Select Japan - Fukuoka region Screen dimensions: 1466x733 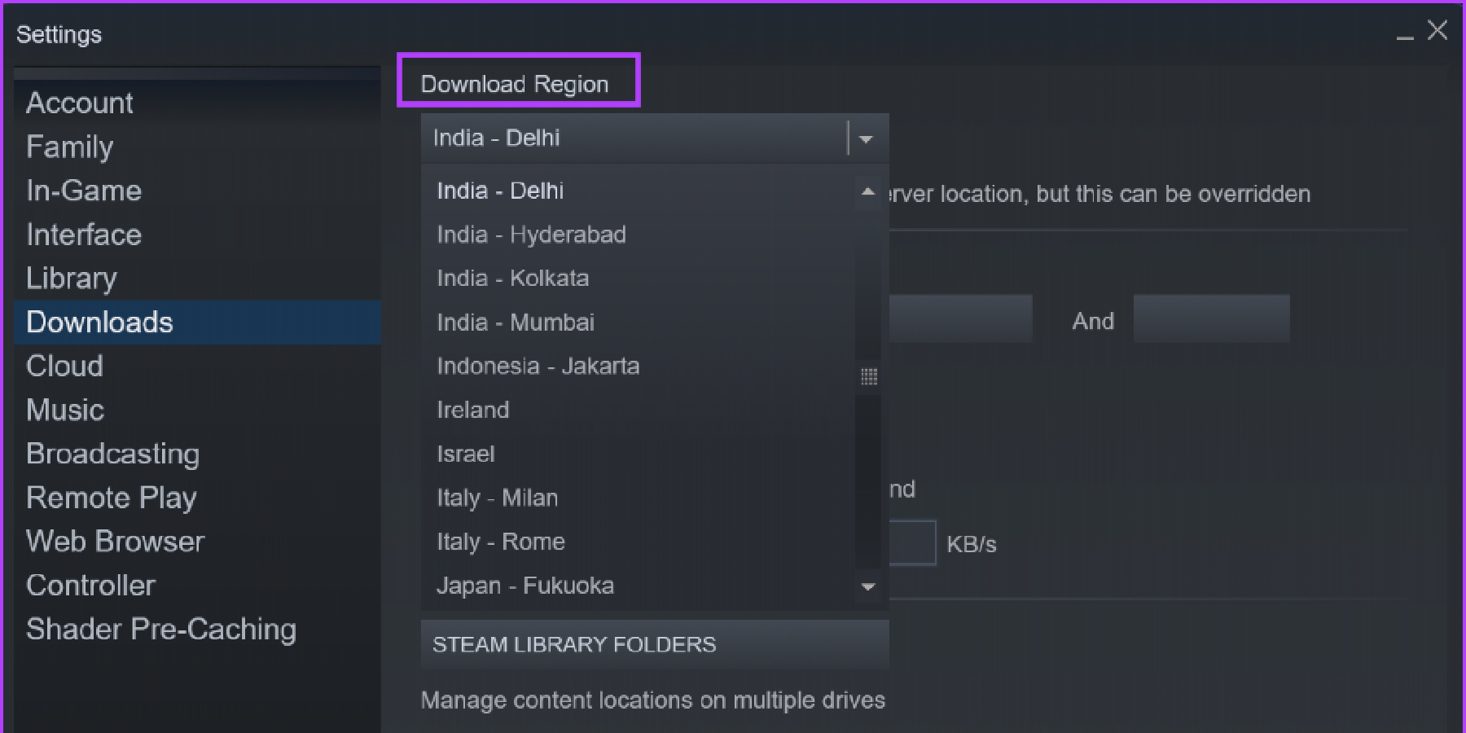tap(638, 586)
